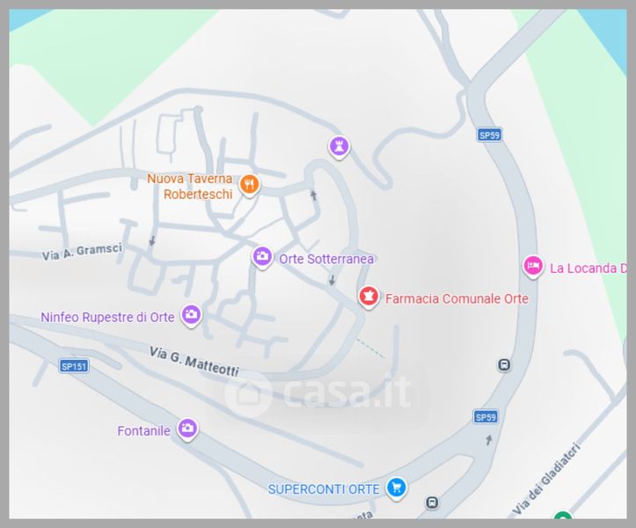Click the Fontanile camera marker
The height and width of the screenshot is (528, 636).
[187, 429]
